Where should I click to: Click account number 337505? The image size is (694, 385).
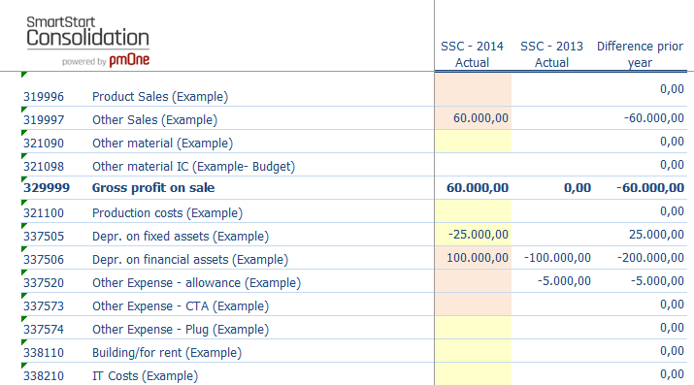(x=44, y=237)
